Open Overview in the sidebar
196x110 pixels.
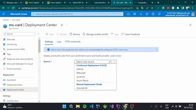(11, 39)
